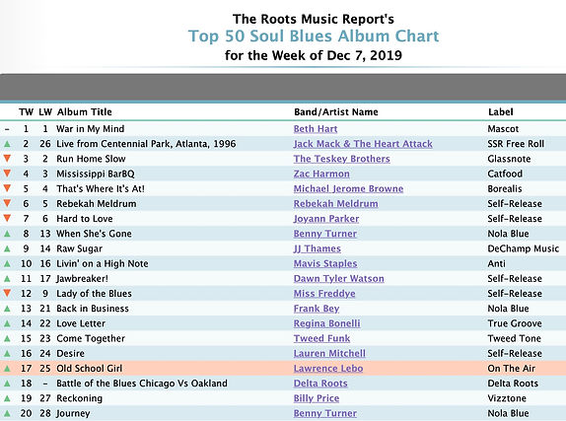Open the Joyann Parker artist link
The width and height of the screenshot is (566, 421).
(x=326, y=219)
